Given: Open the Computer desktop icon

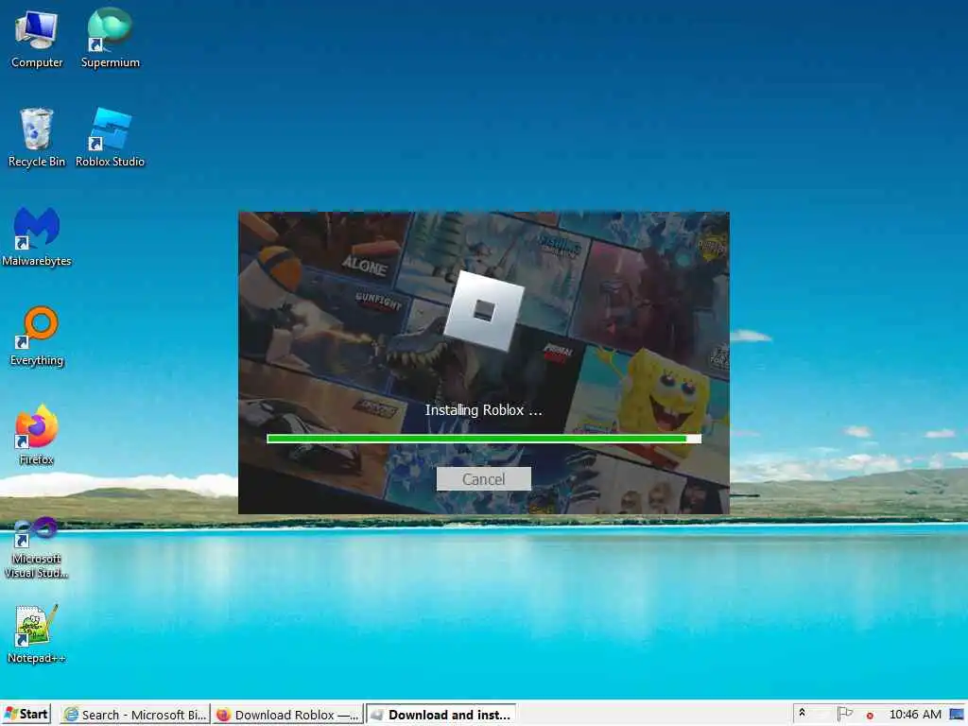Looking at the screenshot, I should [x=37, y=39].
